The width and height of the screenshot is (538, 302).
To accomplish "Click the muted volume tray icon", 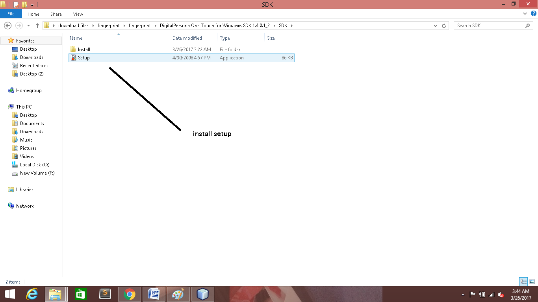I will coord(501,295).
